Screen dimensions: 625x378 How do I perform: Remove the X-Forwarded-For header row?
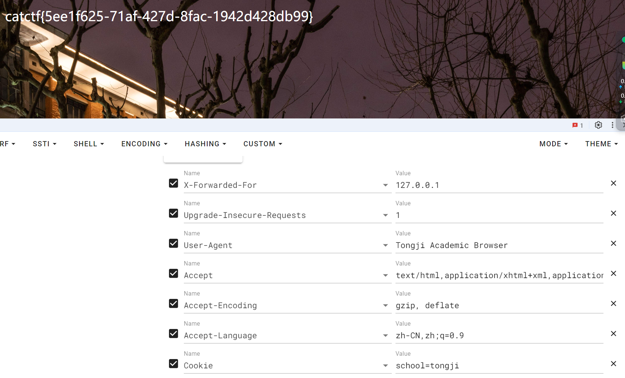pos(613,183)
